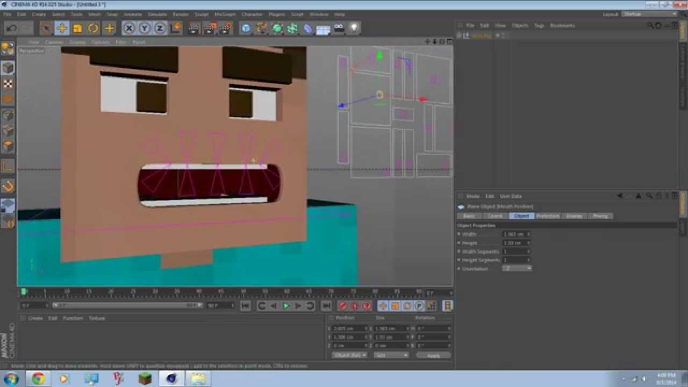Select the Move tool in top toolbar
The width and height of the screenshot is (688, 387).
62,28
